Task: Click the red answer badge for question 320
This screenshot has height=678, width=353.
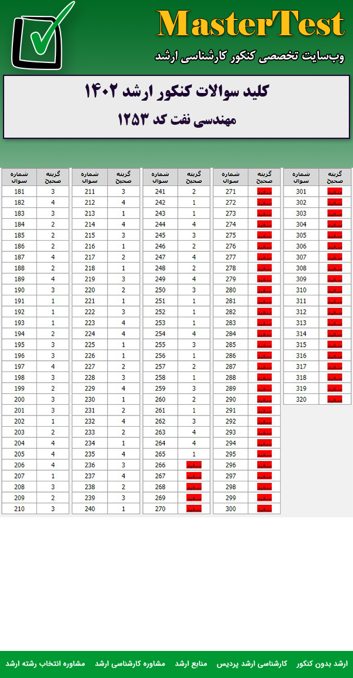Action: pos(335,399)
